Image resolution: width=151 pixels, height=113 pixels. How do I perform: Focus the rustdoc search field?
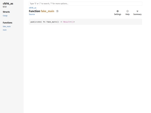85,4
